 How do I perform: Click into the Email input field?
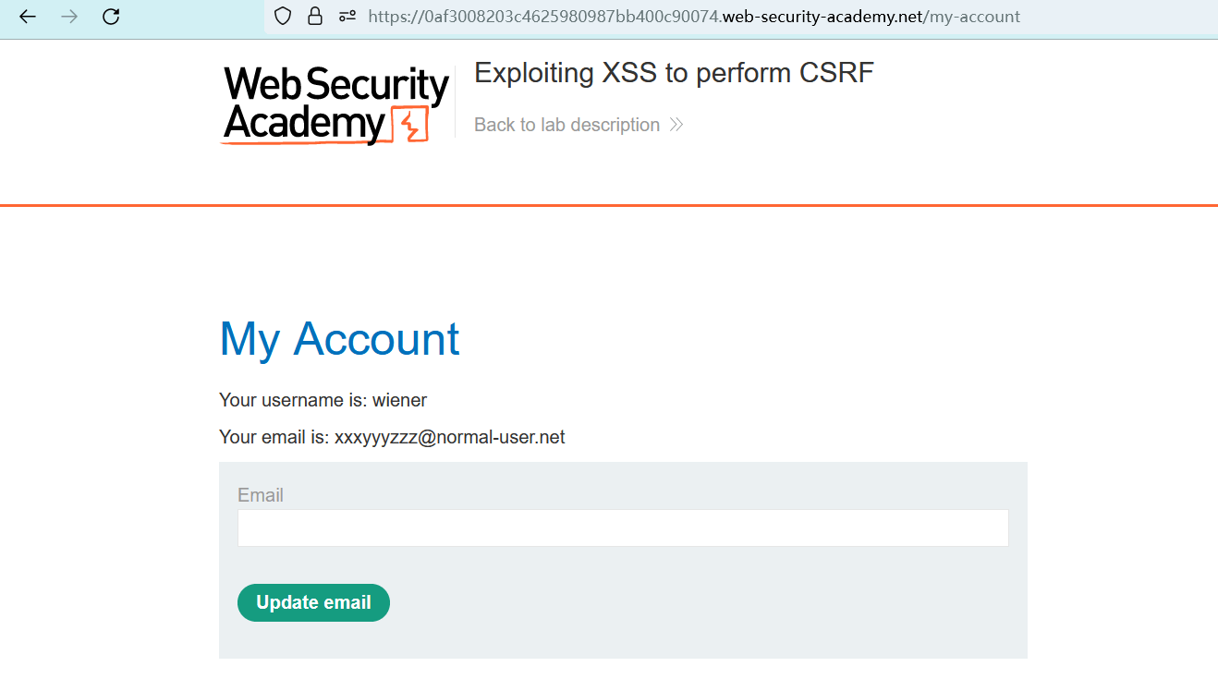click(x=623, y=528)
